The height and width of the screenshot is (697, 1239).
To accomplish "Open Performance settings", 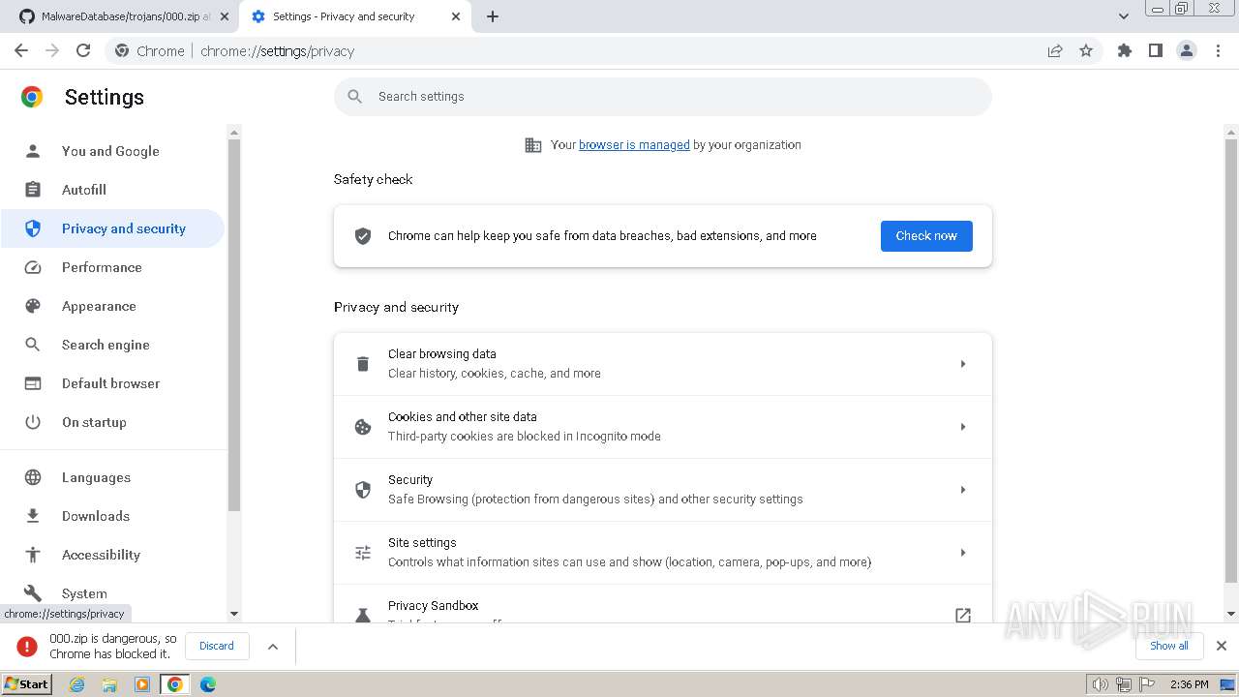I will pyautogui.click(x=112, y=267).
